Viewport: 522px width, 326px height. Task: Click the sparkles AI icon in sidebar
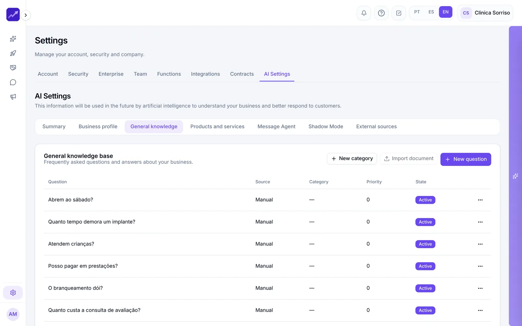tap(13, 39)
